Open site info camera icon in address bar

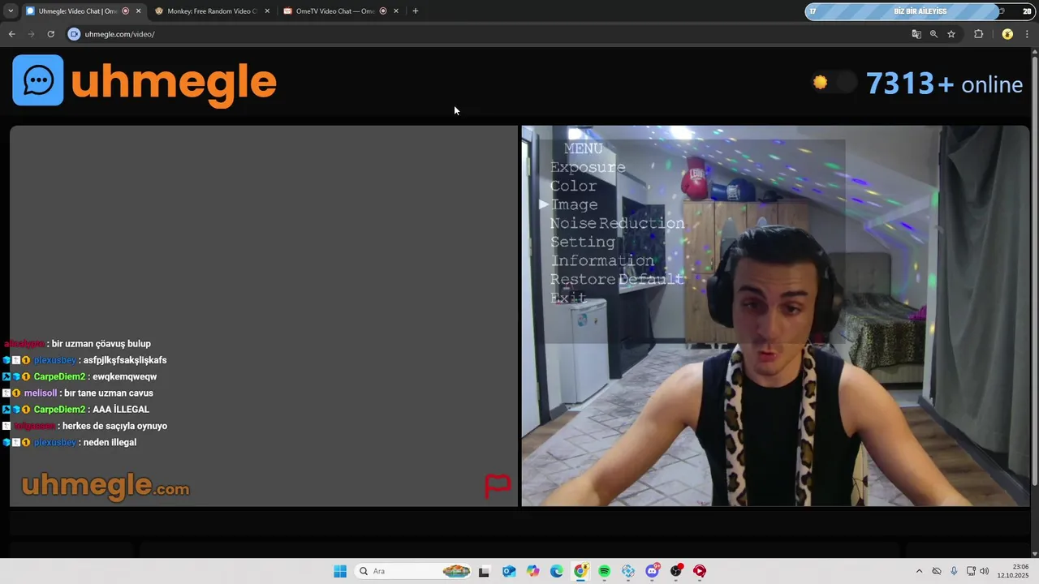(74, 34)
